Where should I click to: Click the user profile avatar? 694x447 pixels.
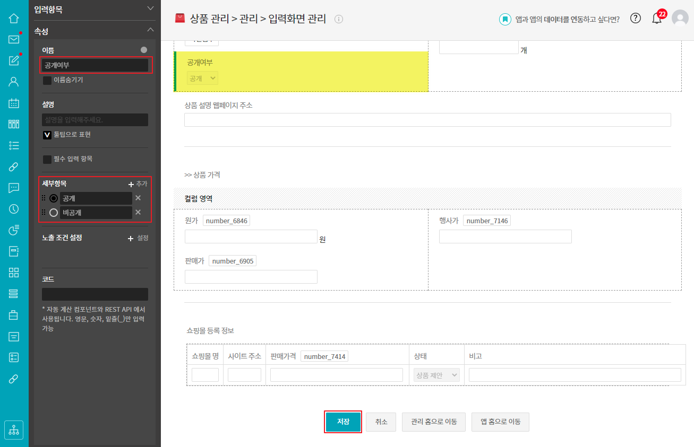(680, 19)
